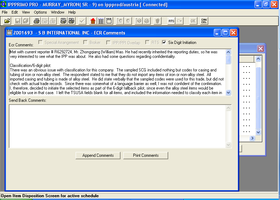Image resolution: width=280 pixels, height=200 pixels.
Task: Click the "Ecr Comments:" label
Action: [x=21, y=45]
